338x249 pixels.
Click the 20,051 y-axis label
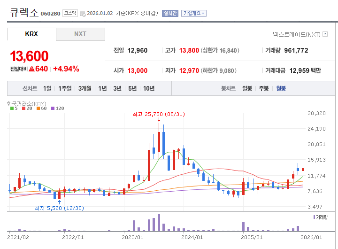[x=316, y=144]
